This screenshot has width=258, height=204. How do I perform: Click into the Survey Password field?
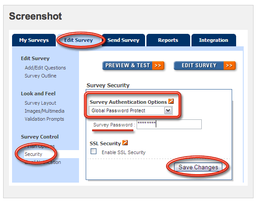(169, 124)
